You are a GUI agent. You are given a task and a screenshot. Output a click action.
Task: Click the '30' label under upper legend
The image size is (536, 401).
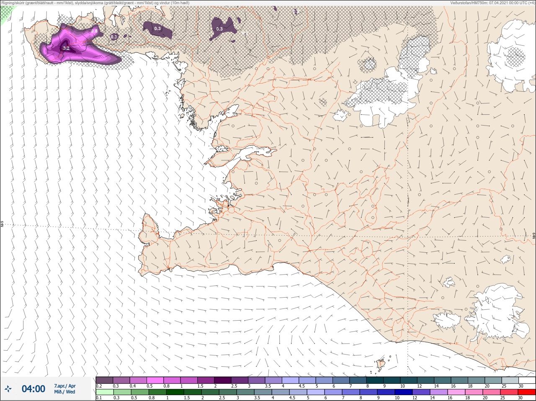point(521,386)
